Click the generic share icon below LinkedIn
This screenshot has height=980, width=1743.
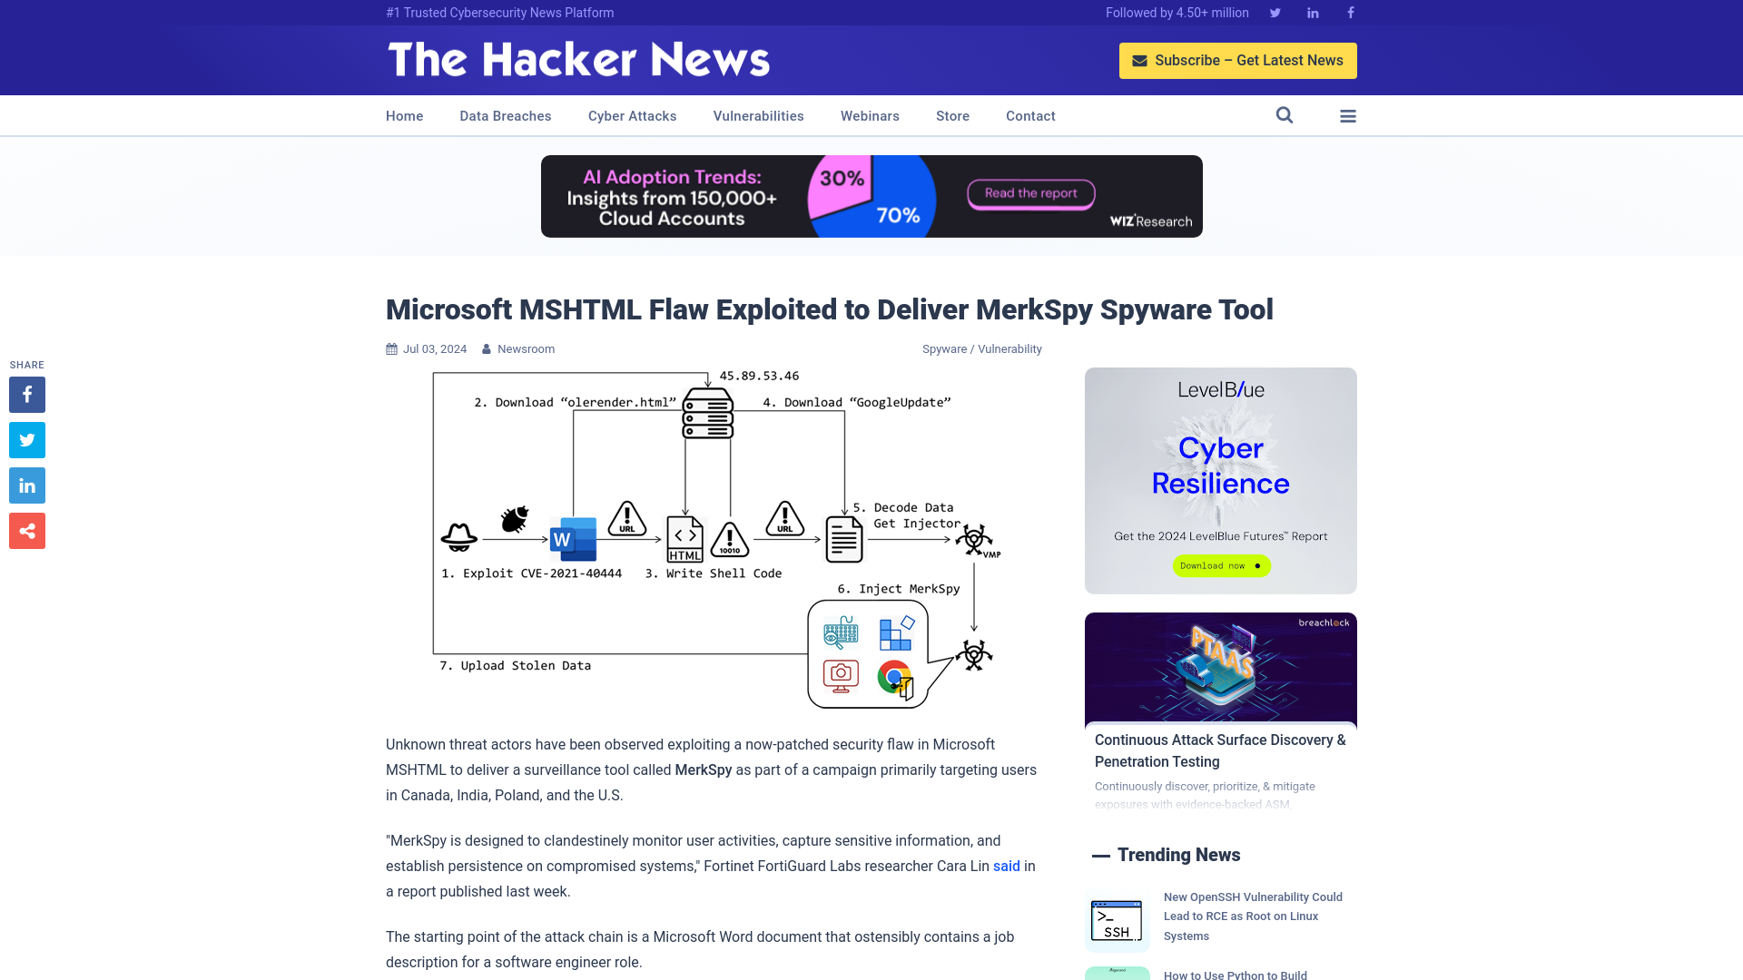tap(26, 530)
